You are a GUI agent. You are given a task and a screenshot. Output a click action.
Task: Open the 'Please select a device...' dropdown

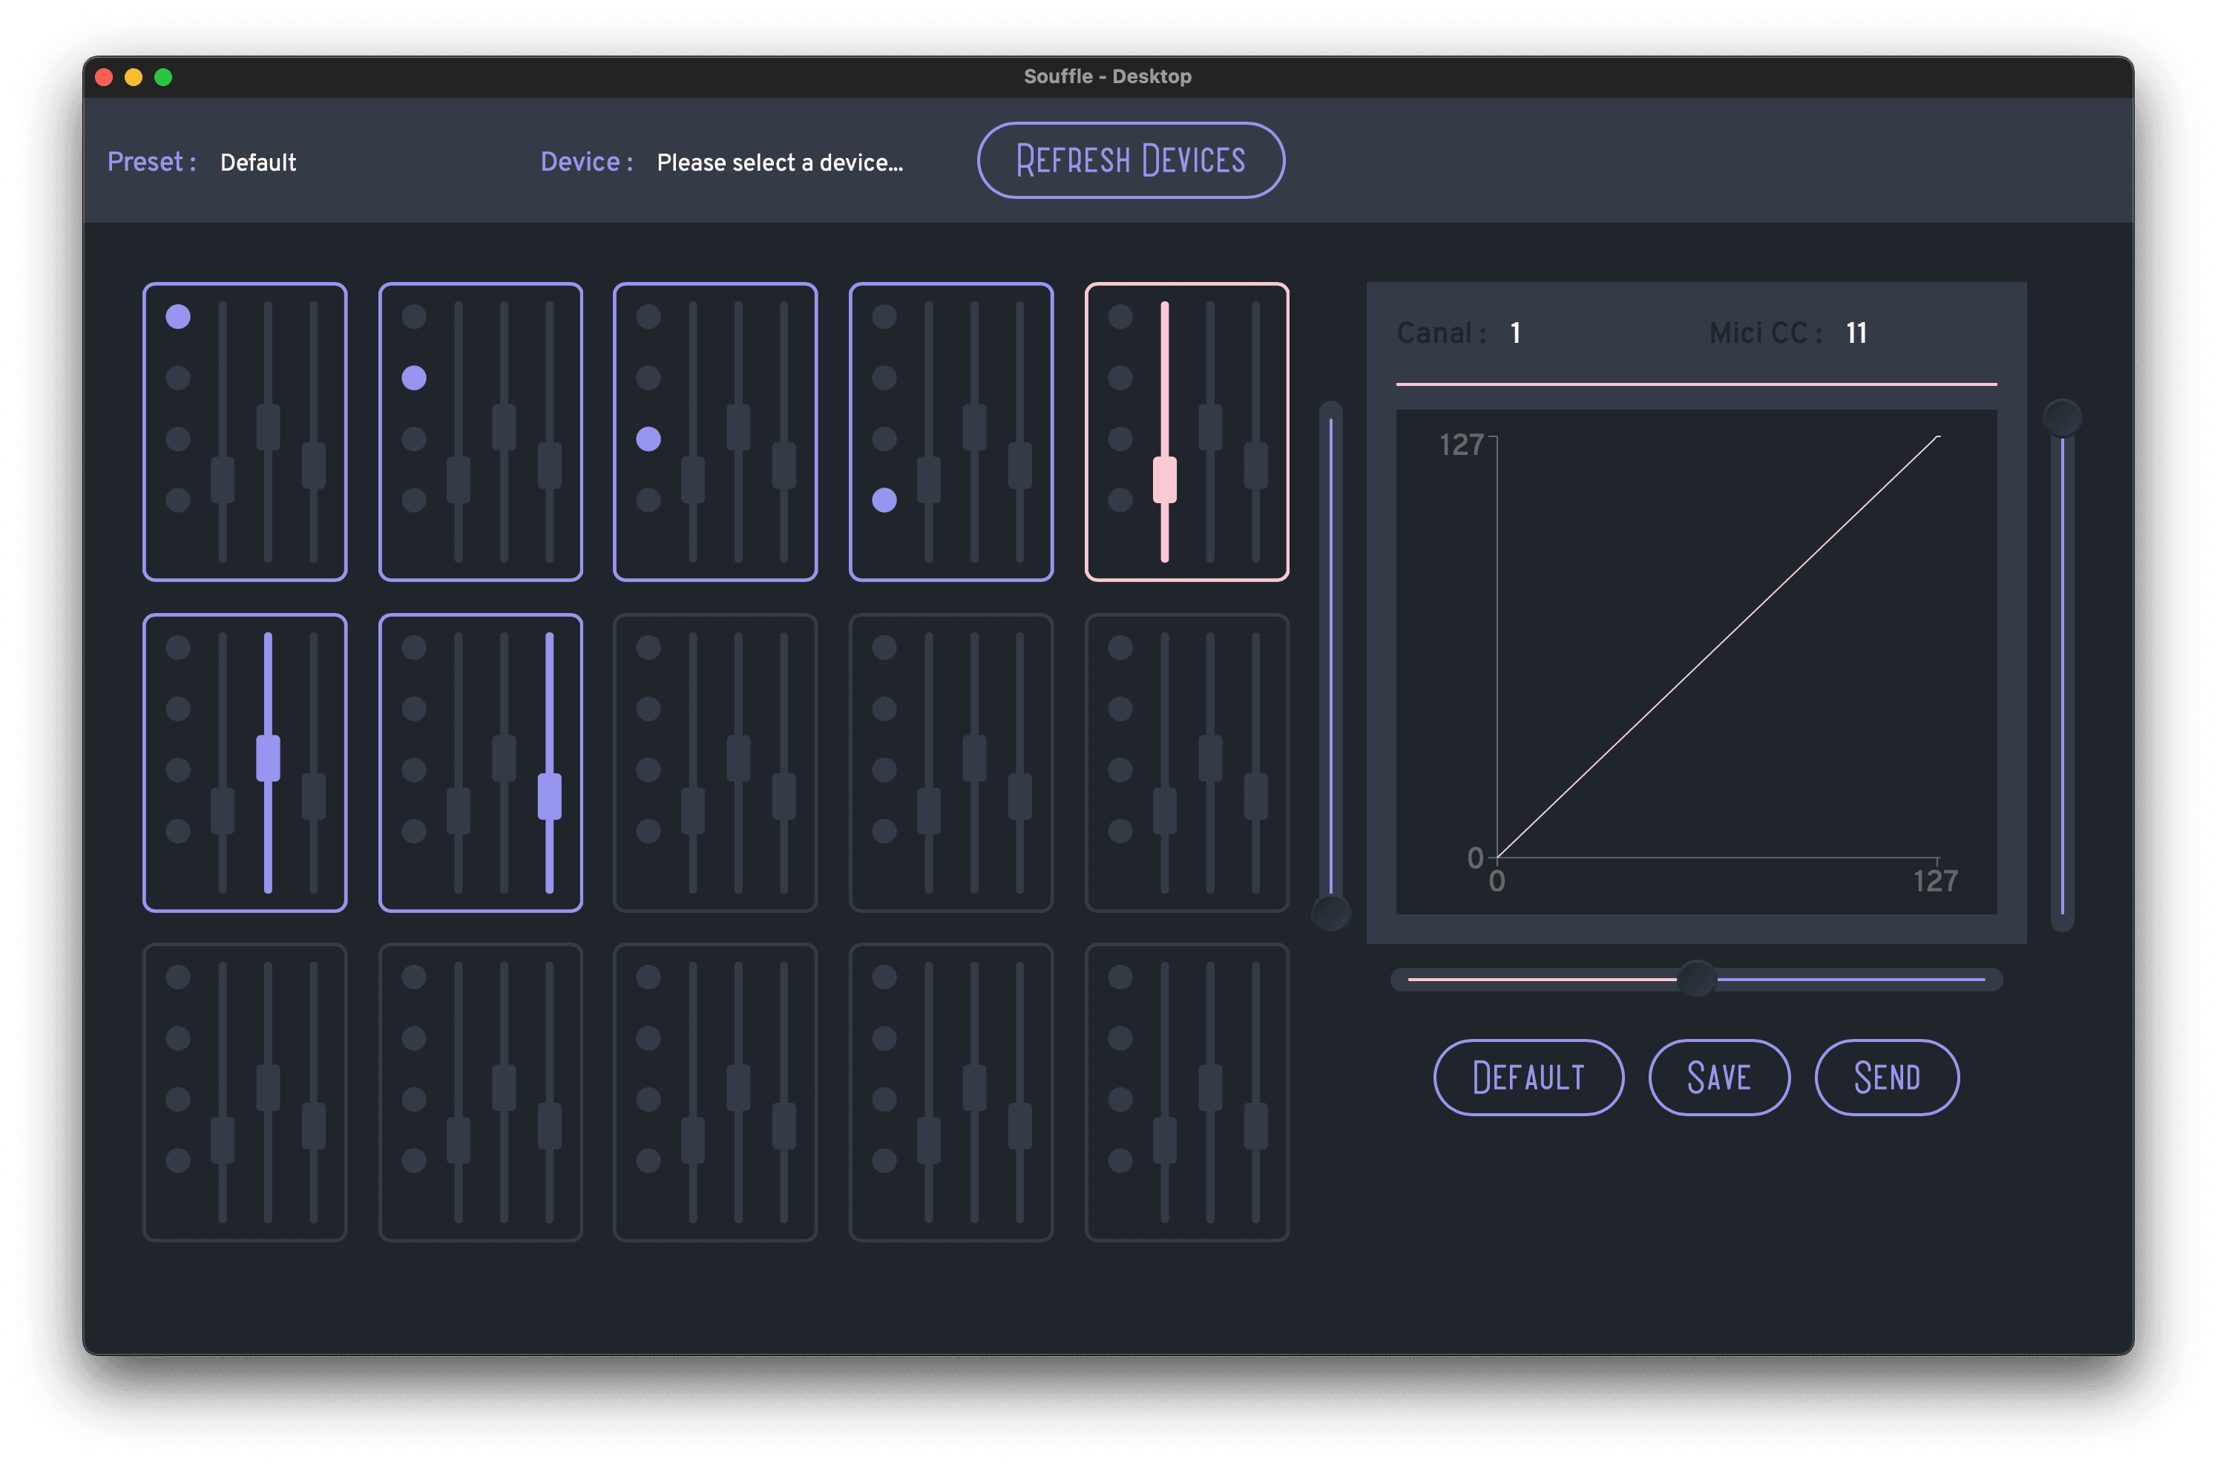pyautogui.click(x=780, y=163)
